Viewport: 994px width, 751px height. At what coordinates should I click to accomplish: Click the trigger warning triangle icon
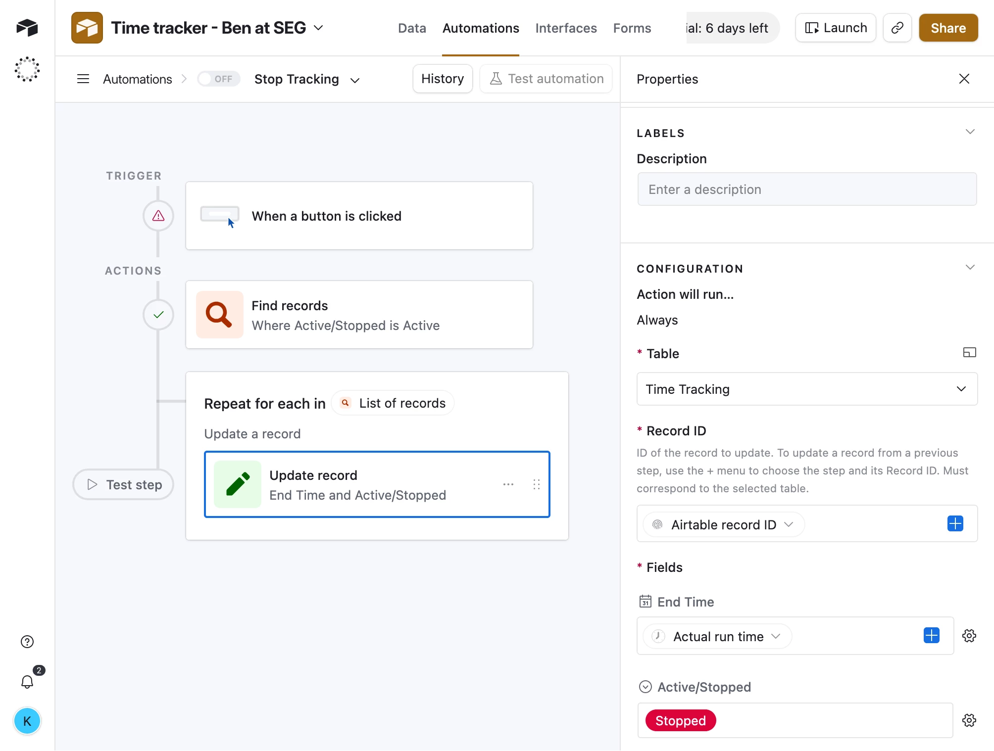tap(158, 216)
